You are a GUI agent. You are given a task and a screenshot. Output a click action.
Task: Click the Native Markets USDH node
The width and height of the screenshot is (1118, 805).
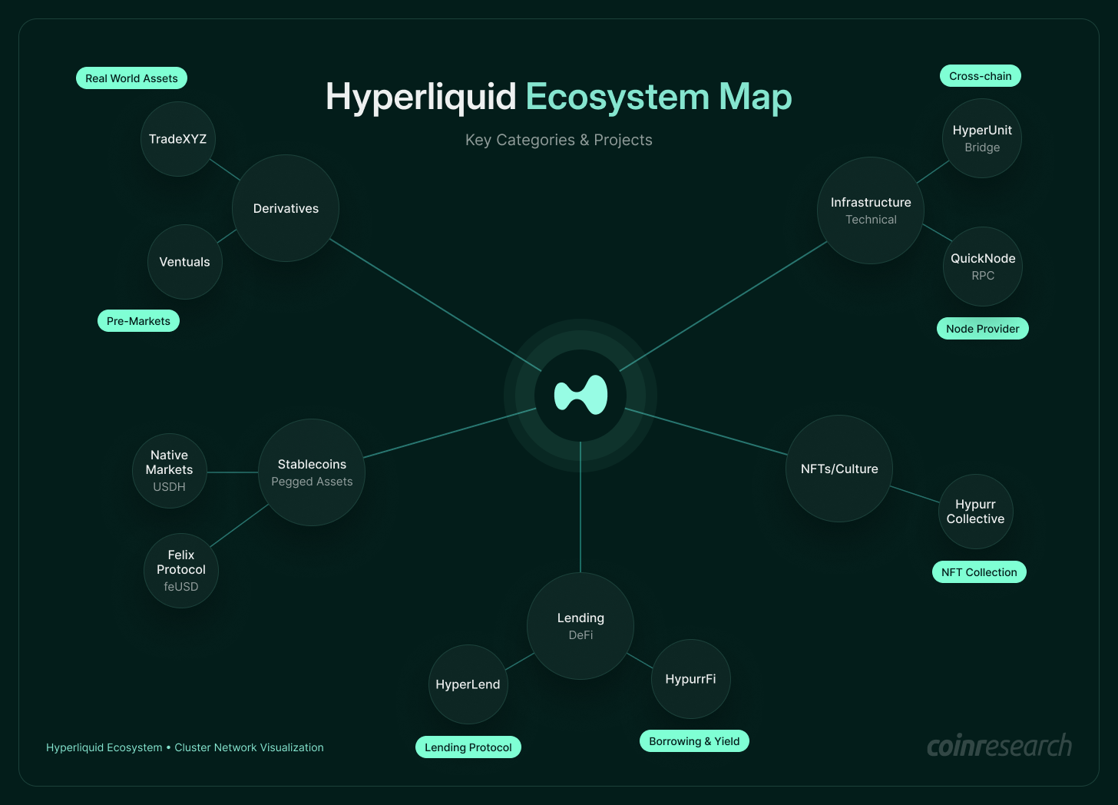(x=170, y=470)
